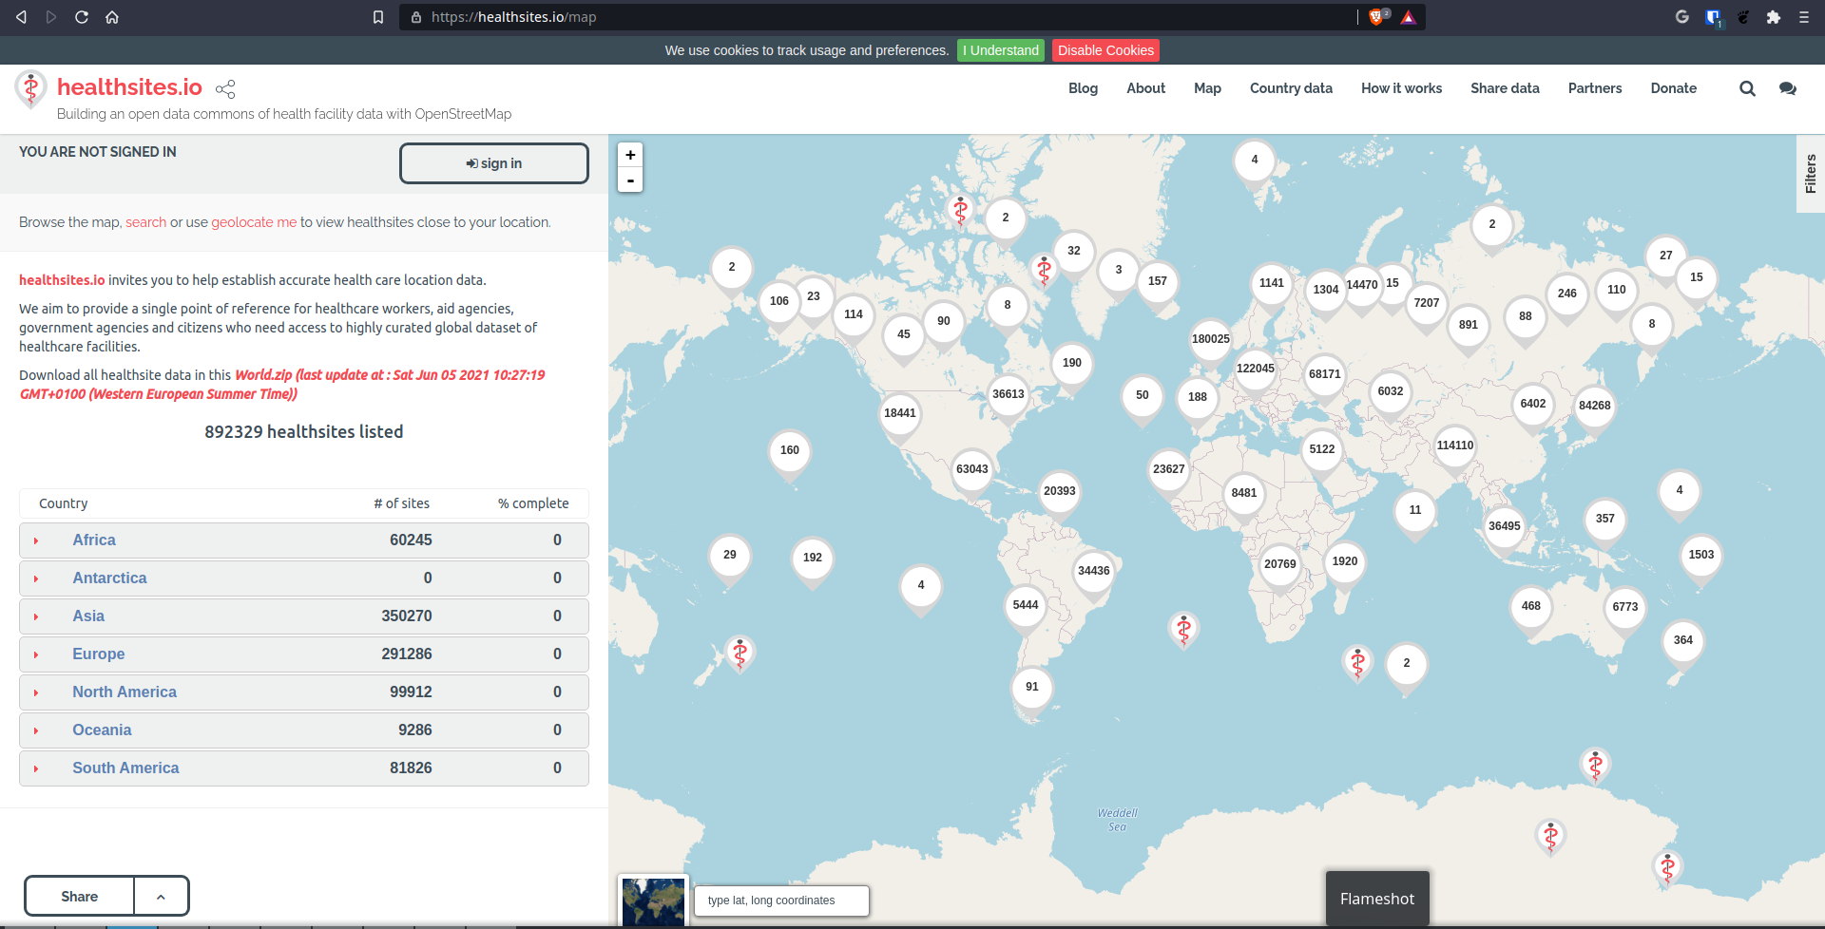Open the chat bubbles icon in header

pyautogui.click(x=1787, y=88)
